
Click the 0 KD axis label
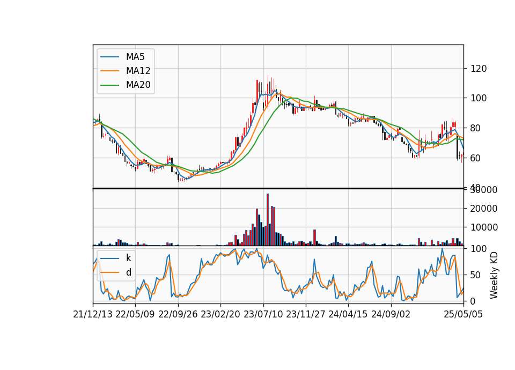pos(473,301)
